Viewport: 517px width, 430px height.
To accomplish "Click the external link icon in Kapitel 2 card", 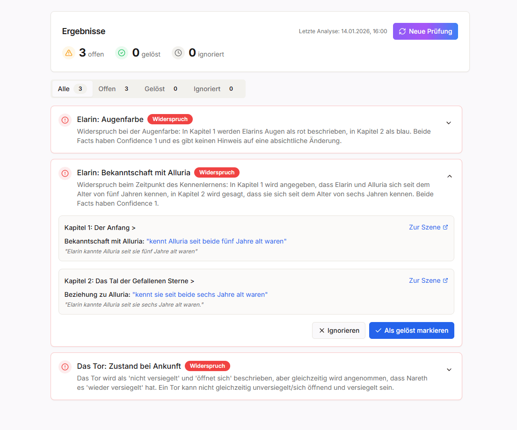I will (x=445, y=280).
